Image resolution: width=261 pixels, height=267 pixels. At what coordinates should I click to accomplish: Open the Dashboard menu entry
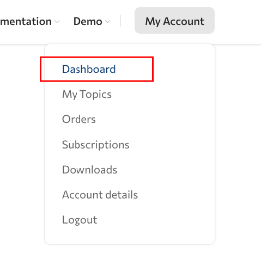point(89,69)
